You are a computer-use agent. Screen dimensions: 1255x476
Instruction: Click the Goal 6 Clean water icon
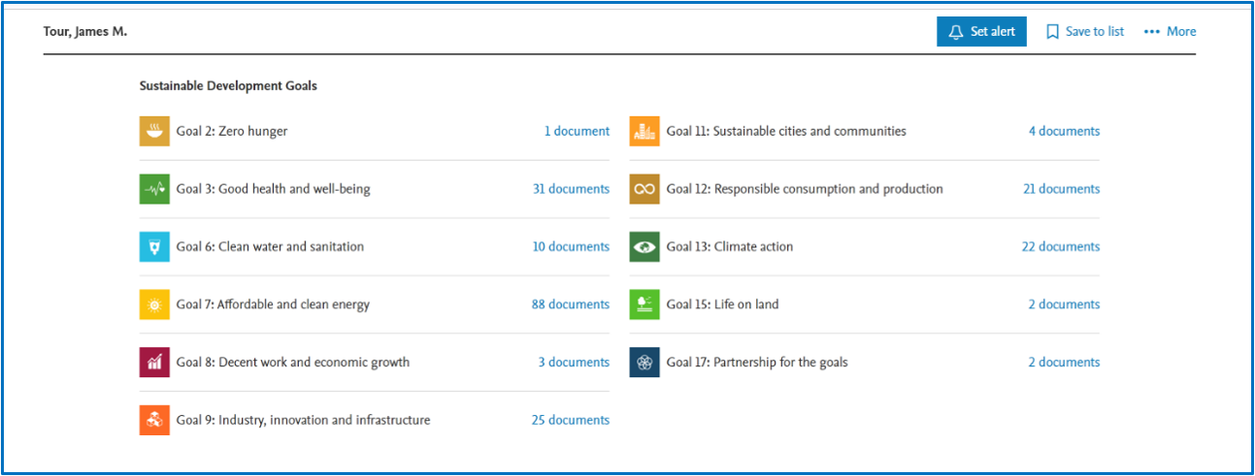(x=154, y=246)
